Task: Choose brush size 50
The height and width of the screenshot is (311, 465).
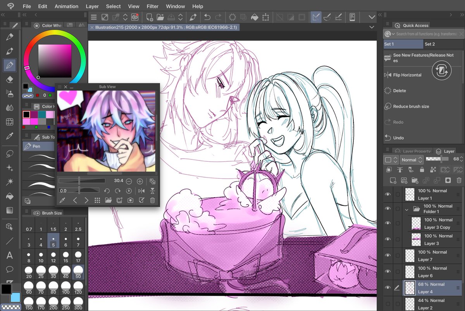Action: (78, 272)
